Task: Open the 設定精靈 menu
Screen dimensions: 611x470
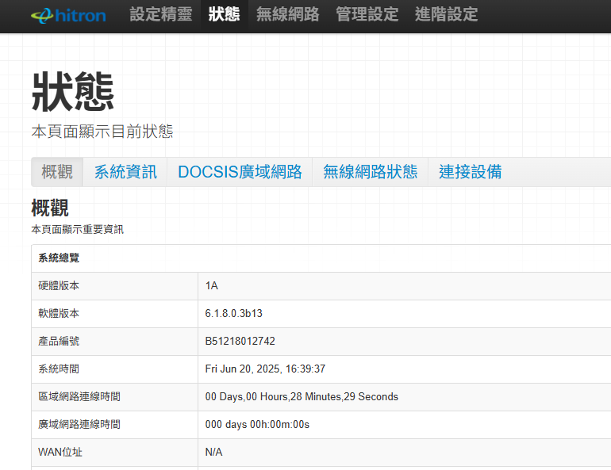Action: 161,14
